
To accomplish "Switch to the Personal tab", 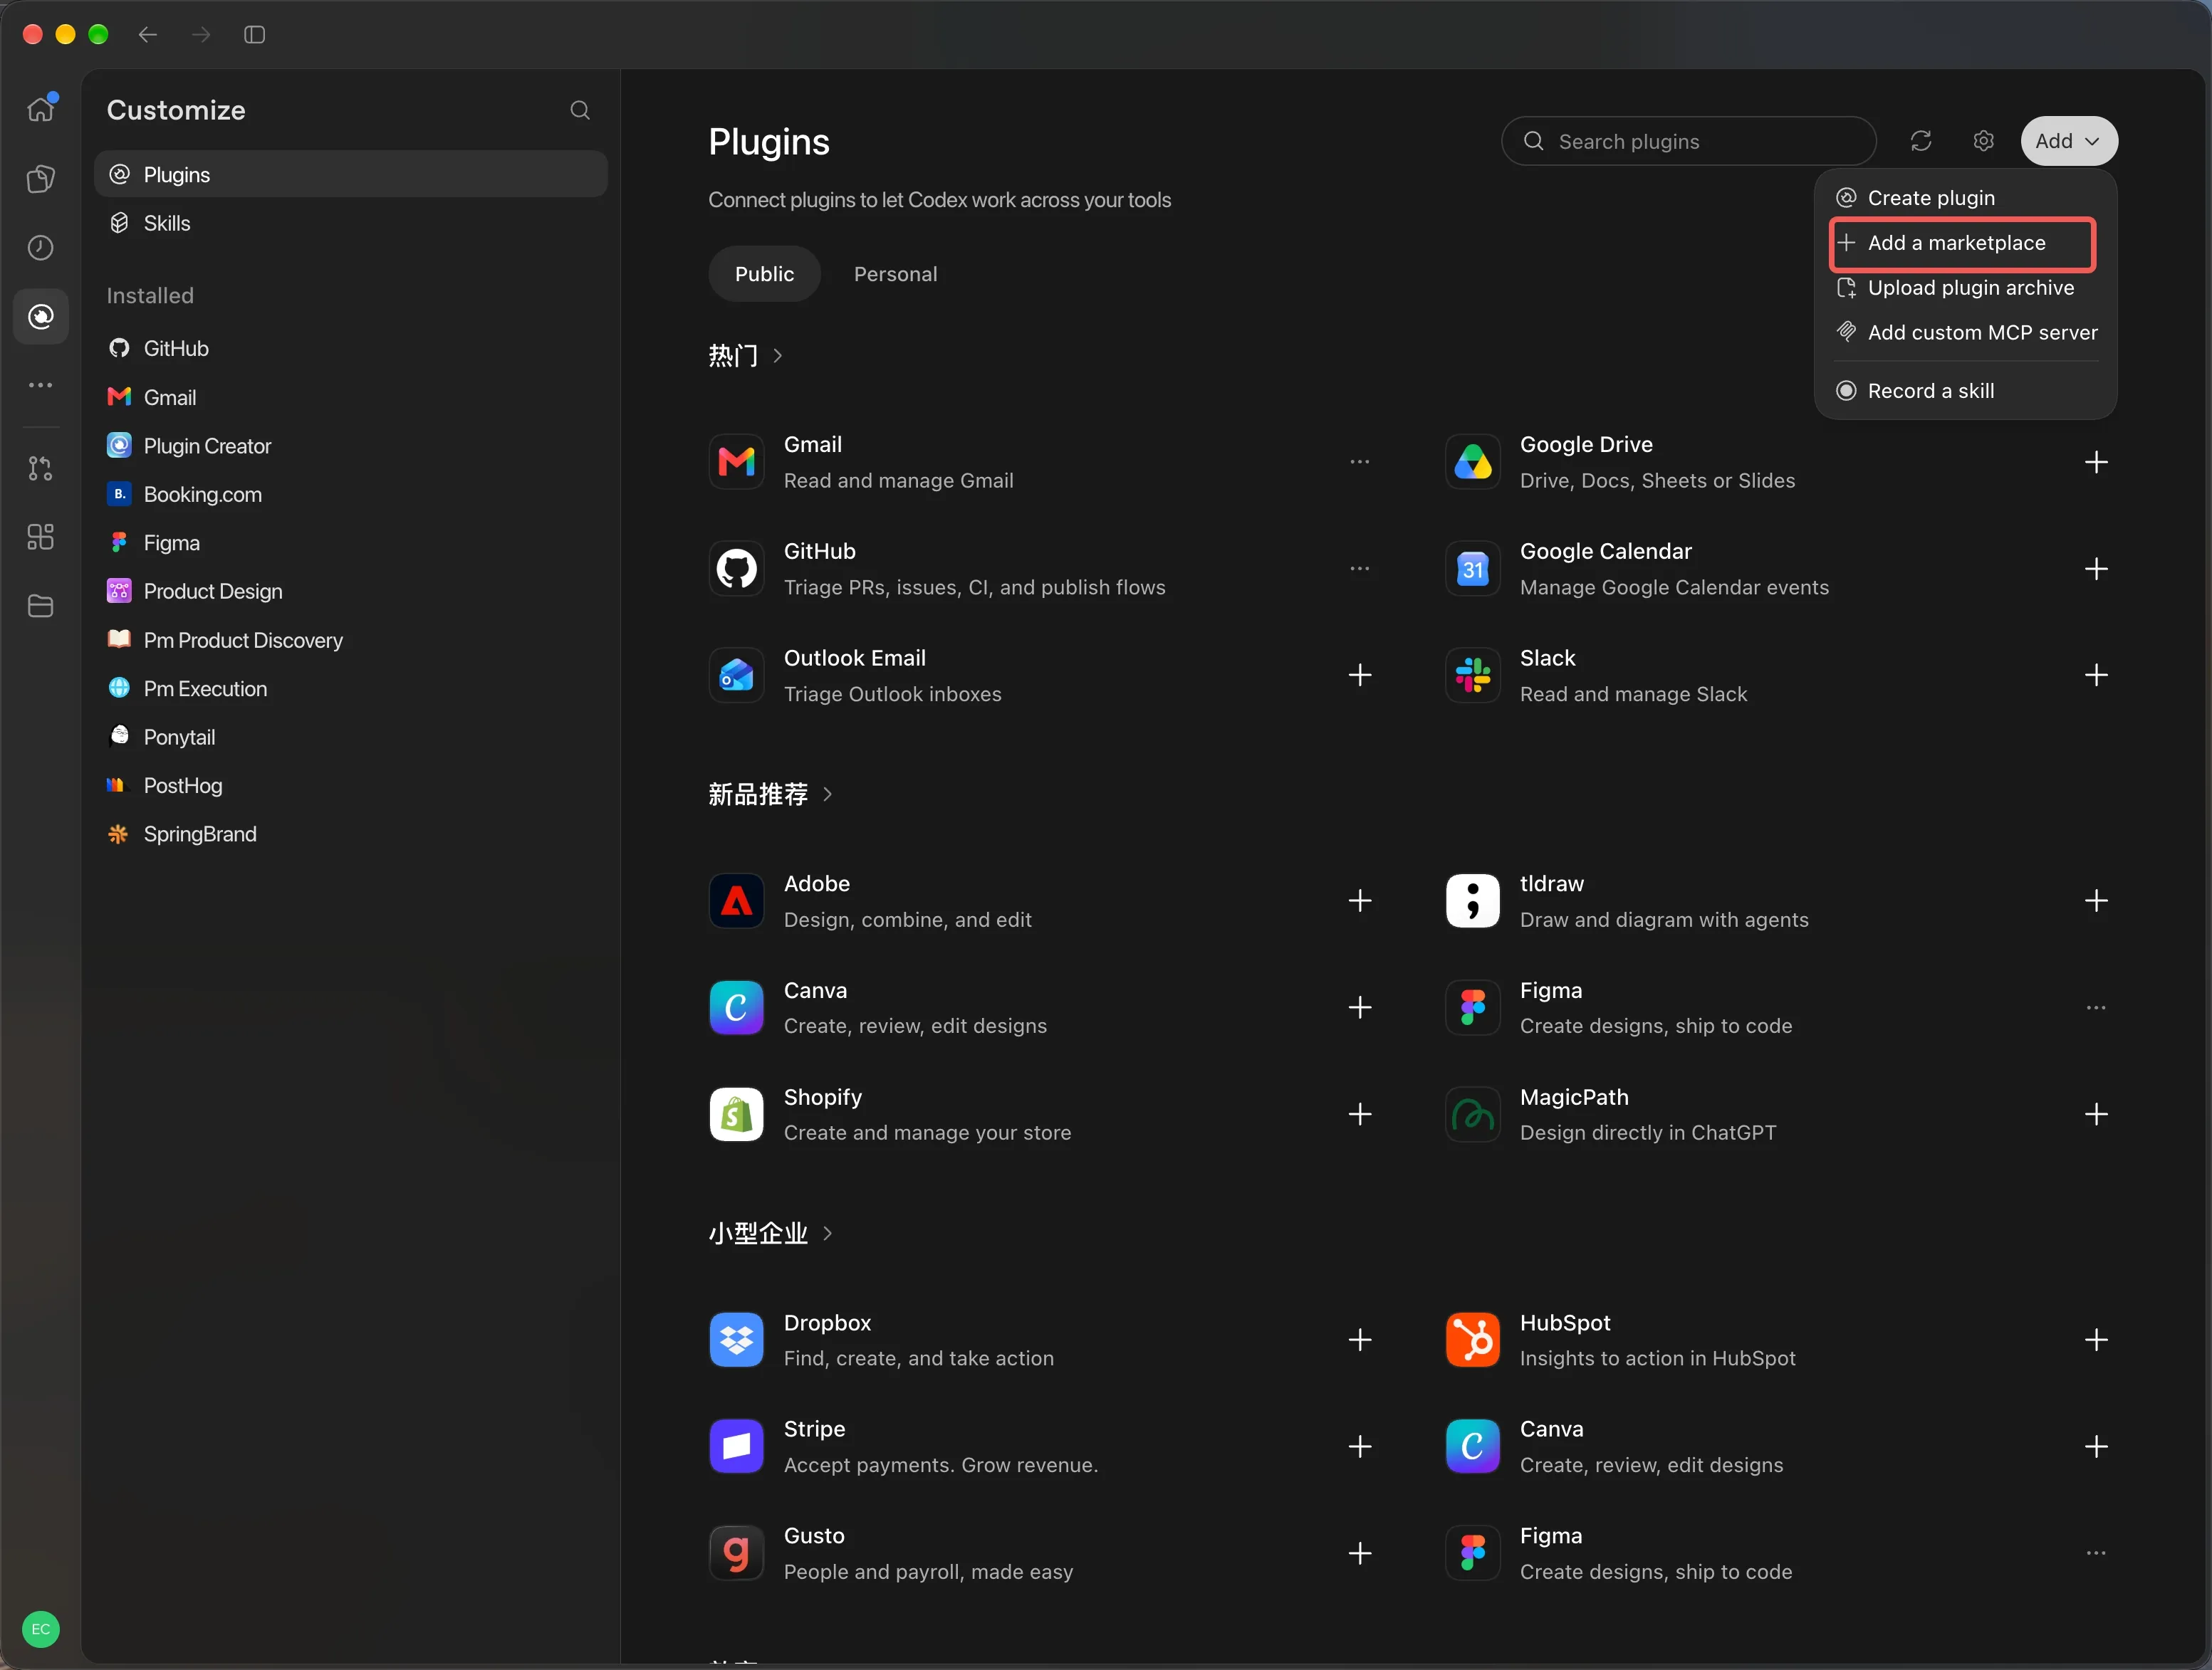I will [895, 274].
